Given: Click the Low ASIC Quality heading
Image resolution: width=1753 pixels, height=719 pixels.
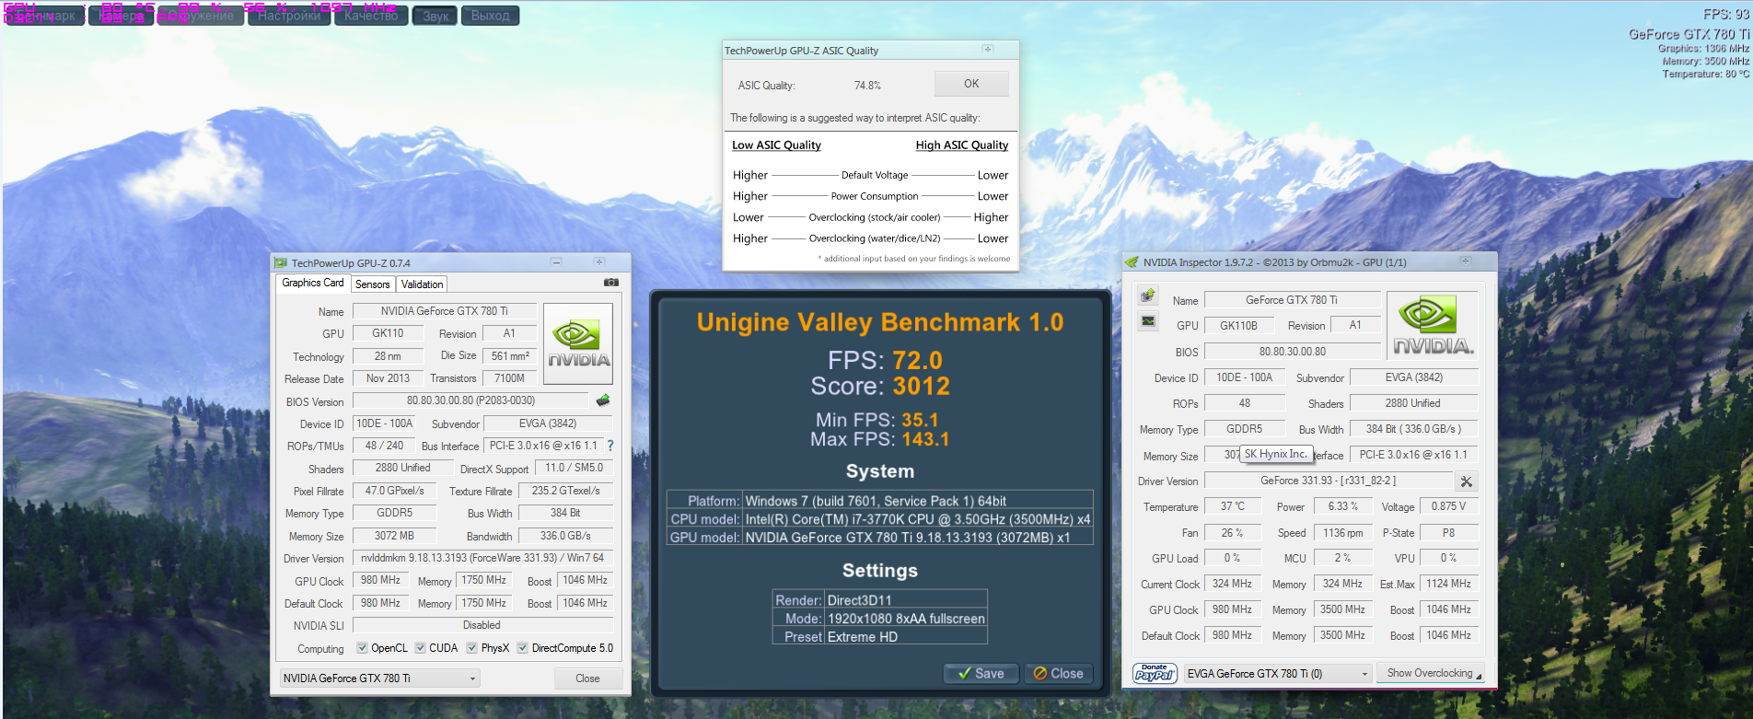Looking at the screenshot, I should tap(776, 145).
